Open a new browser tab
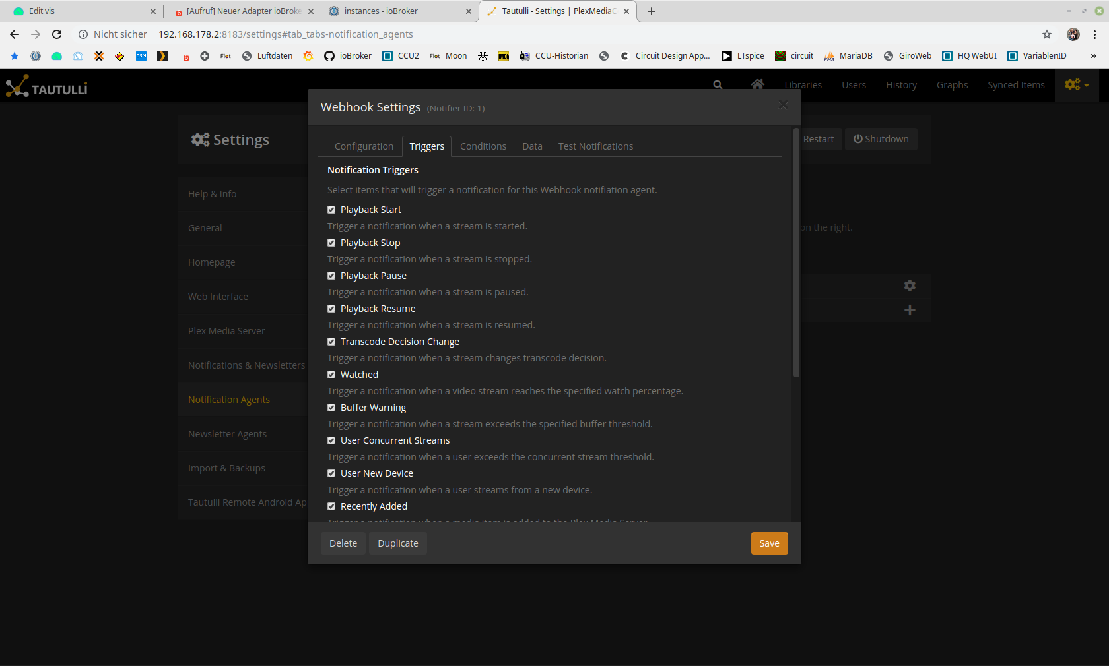Image resolution: width=1109 pixels, height=666 pixels. point(652,11)
